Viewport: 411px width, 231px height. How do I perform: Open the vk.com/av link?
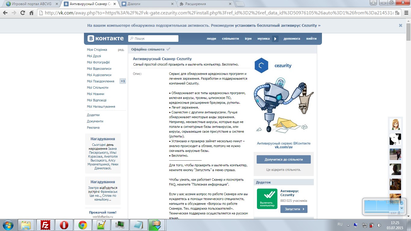click(284, 147)
